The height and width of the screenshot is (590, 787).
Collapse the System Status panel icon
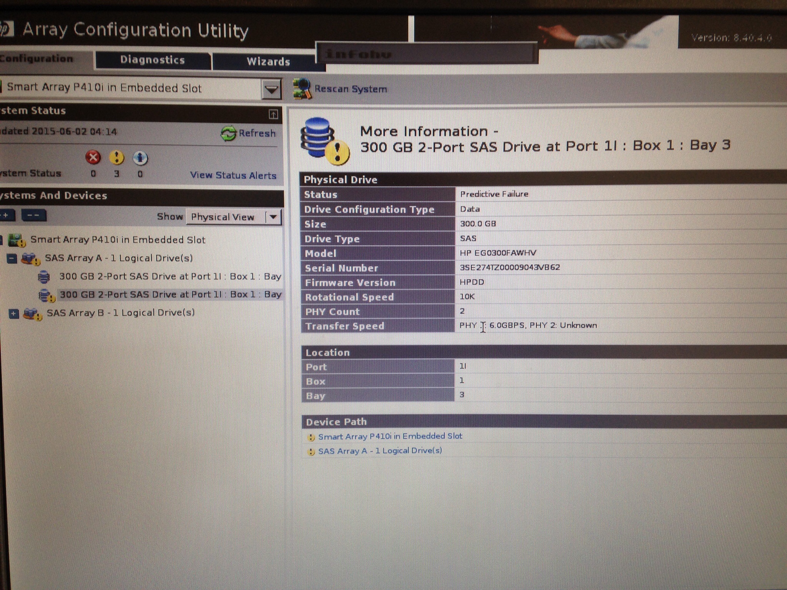[273, 114]
